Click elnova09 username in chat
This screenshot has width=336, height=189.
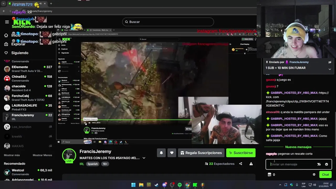(x=272, y=112)
